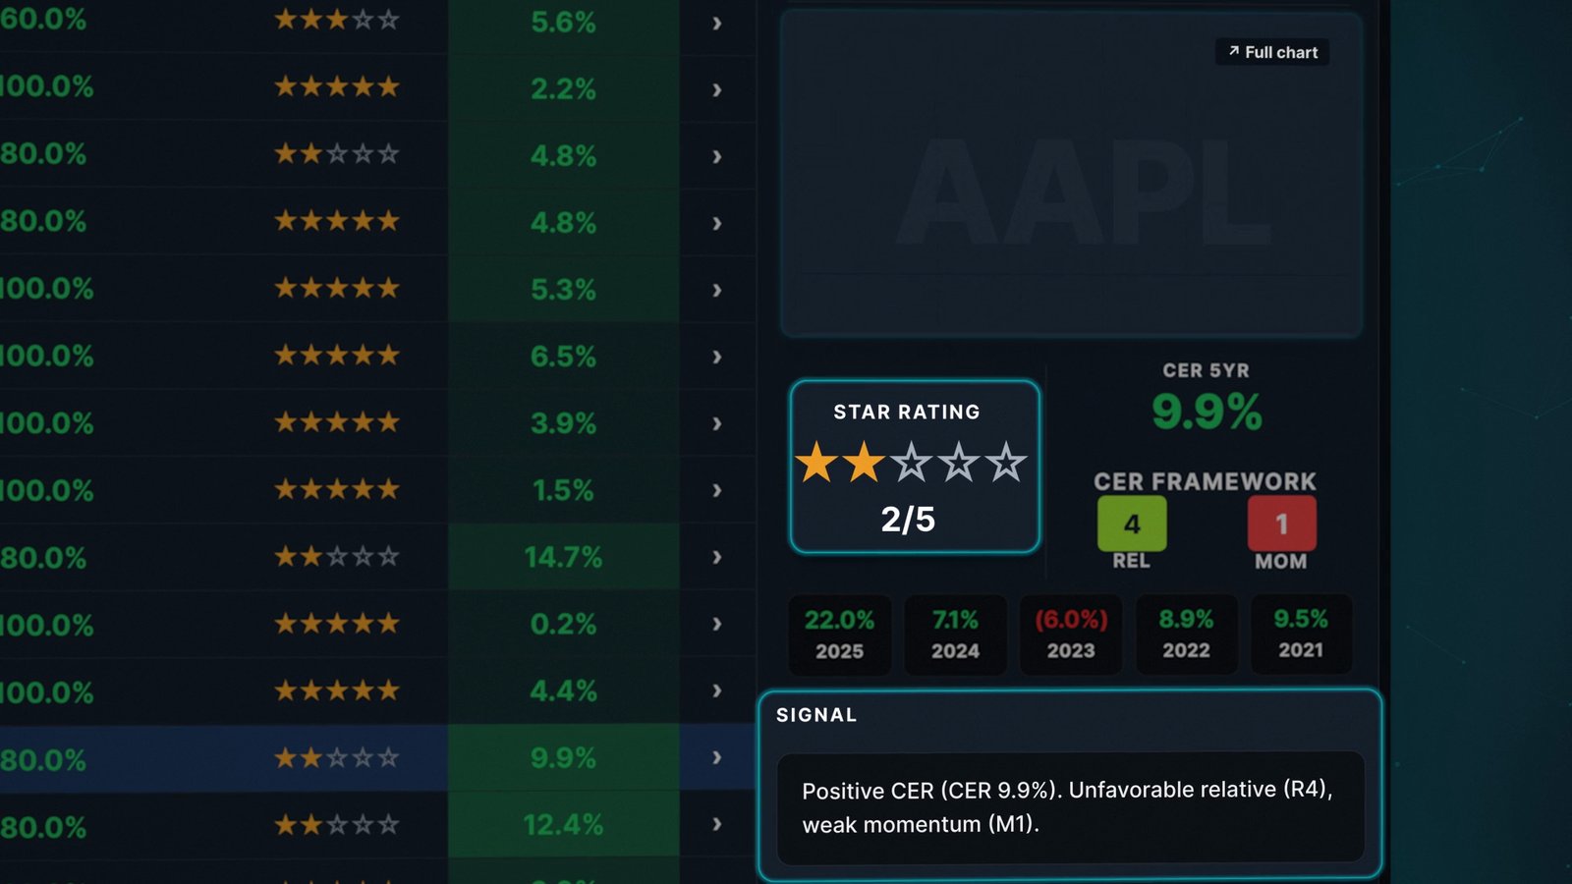This screenshot has width=1572, height=884.
Task: Open chevron on the 0.2% row
Action: tap(717, 624)
